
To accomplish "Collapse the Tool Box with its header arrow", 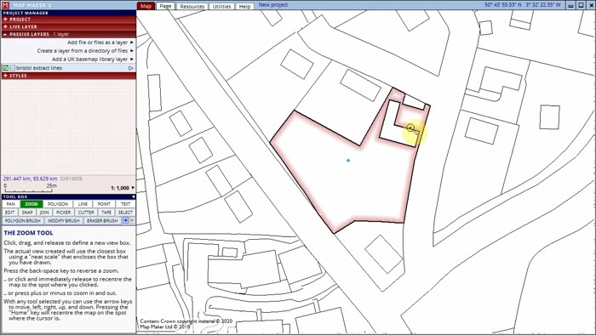I will [134, 197].
